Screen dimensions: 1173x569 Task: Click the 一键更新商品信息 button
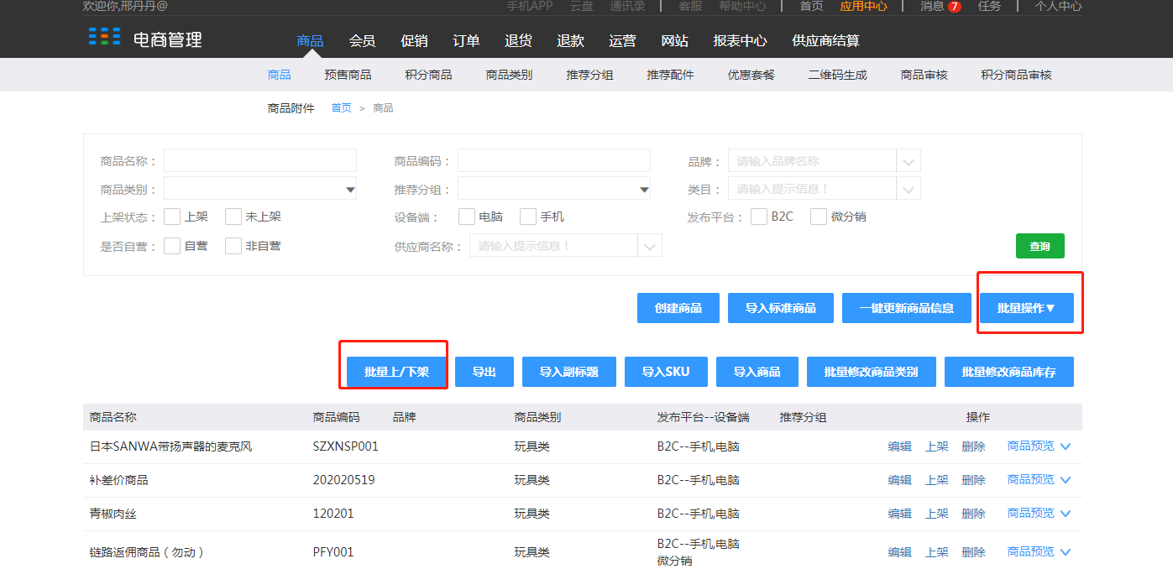907,308
